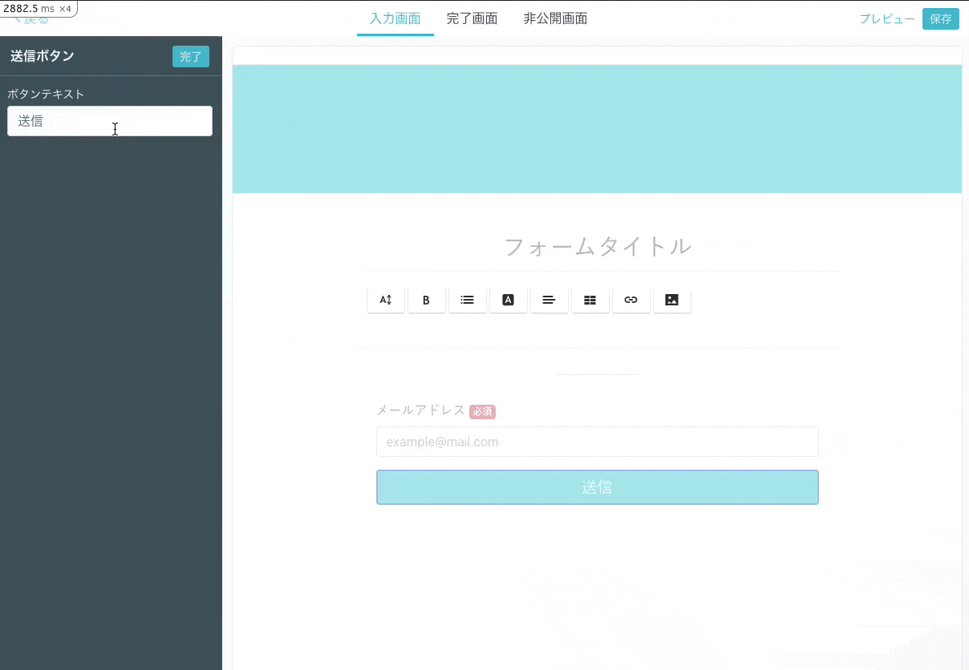969x670 pixels.
Task: Click the メールアドレス field label
Action: (x=421, y=410)
